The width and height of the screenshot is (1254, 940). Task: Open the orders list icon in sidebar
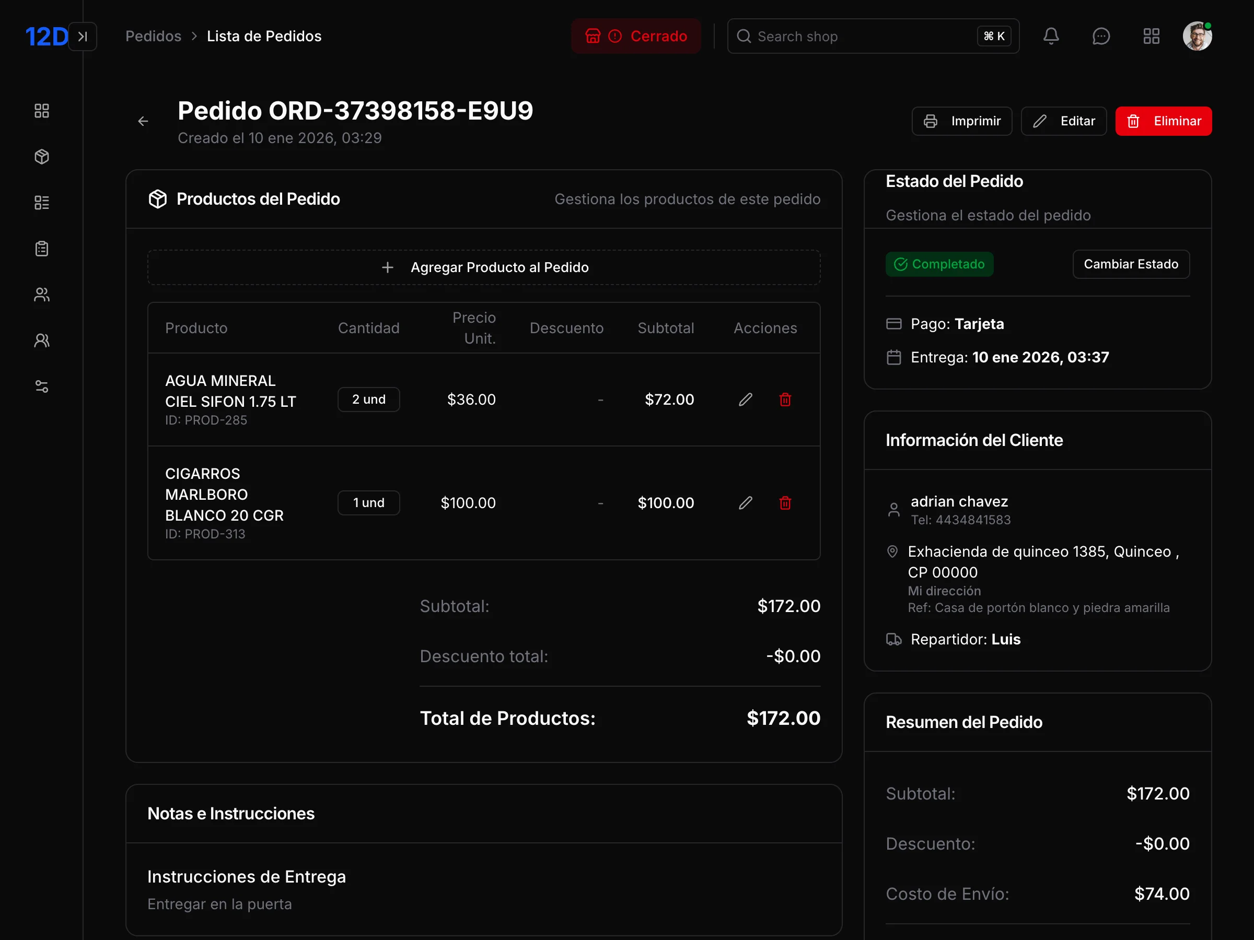[41, 202]
